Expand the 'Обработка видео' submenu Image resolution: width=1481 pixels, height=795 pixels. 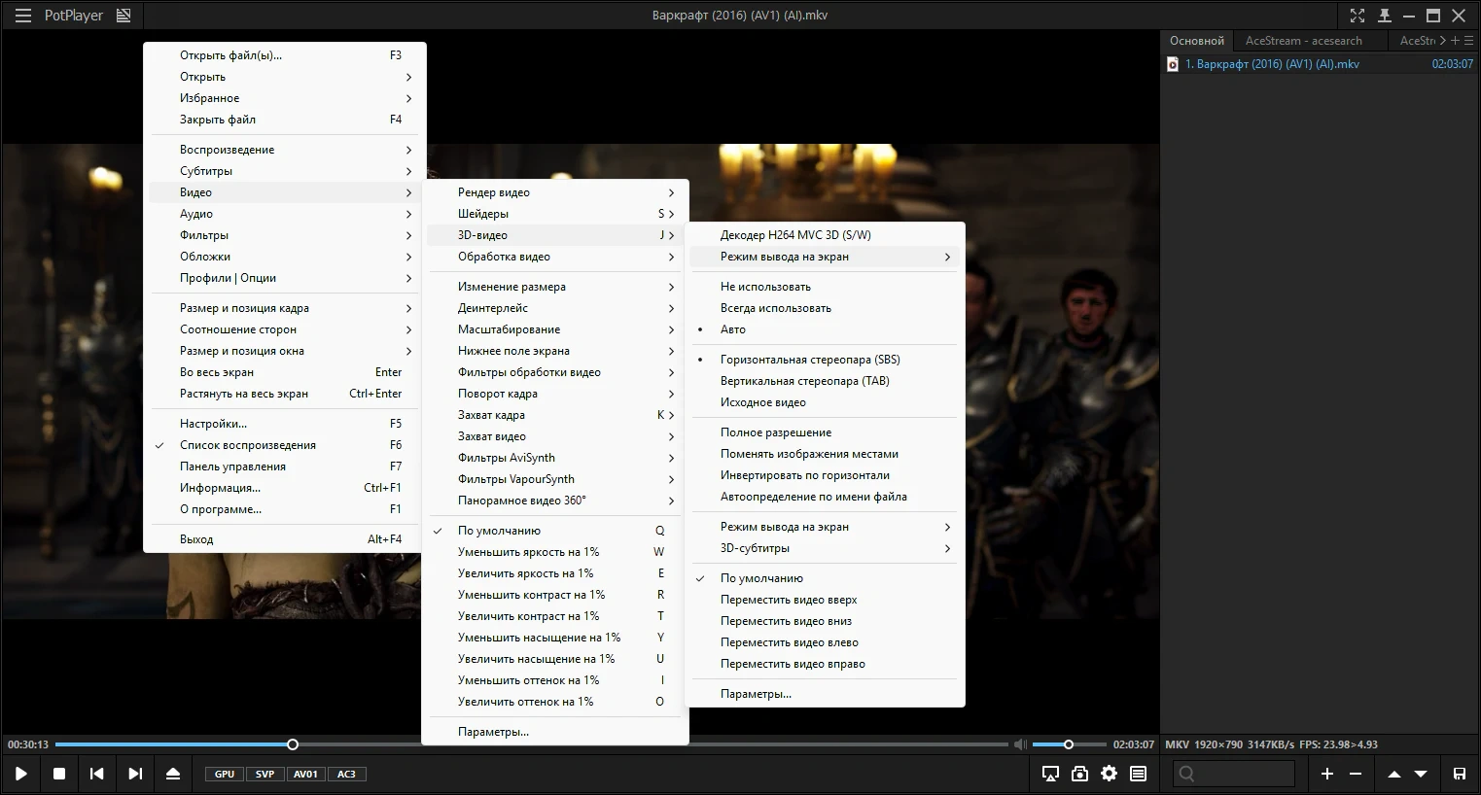[x=555, y=257]
